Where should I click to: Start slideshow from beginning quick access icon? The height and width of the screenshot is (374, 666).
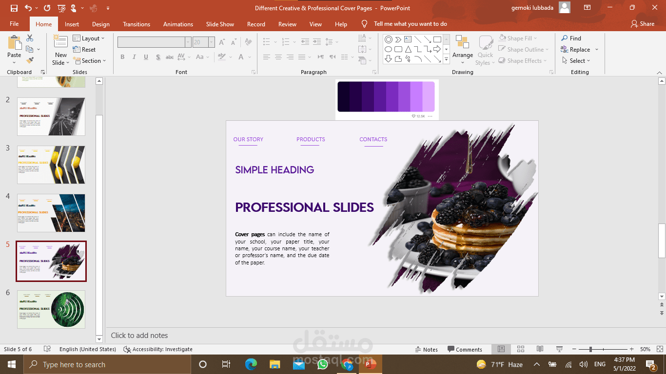[x=61, y=8]
